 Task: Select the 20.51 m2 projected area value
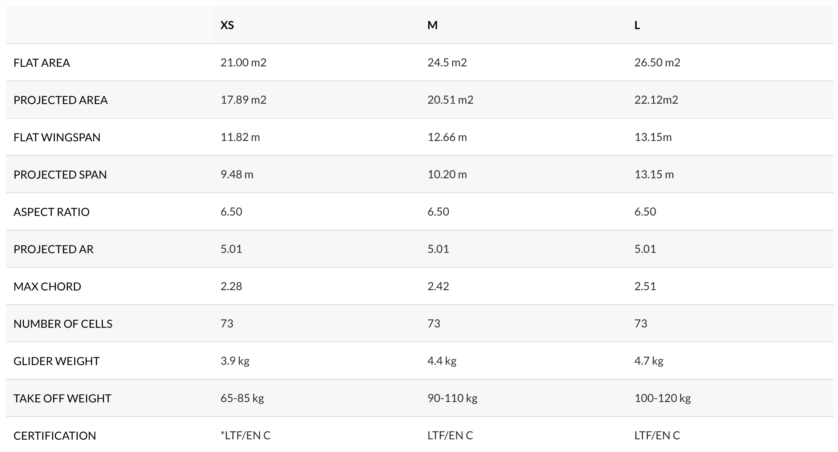coord(450,100)
